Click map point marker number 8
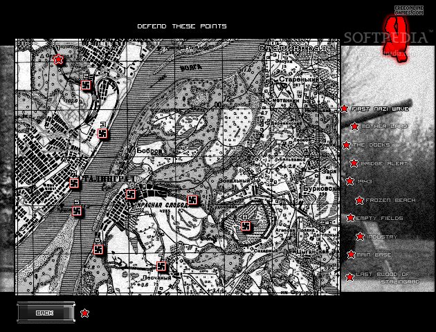 (245, 226)
